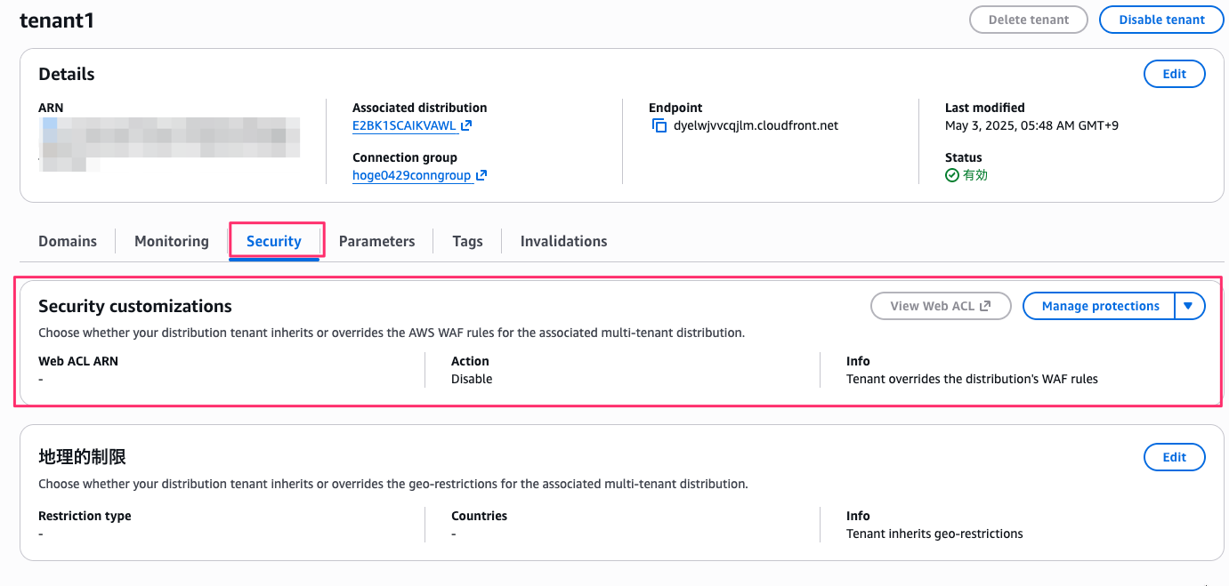1229x586 pixels.
Task: Click the green status check icon
Action: coord(952,176)
